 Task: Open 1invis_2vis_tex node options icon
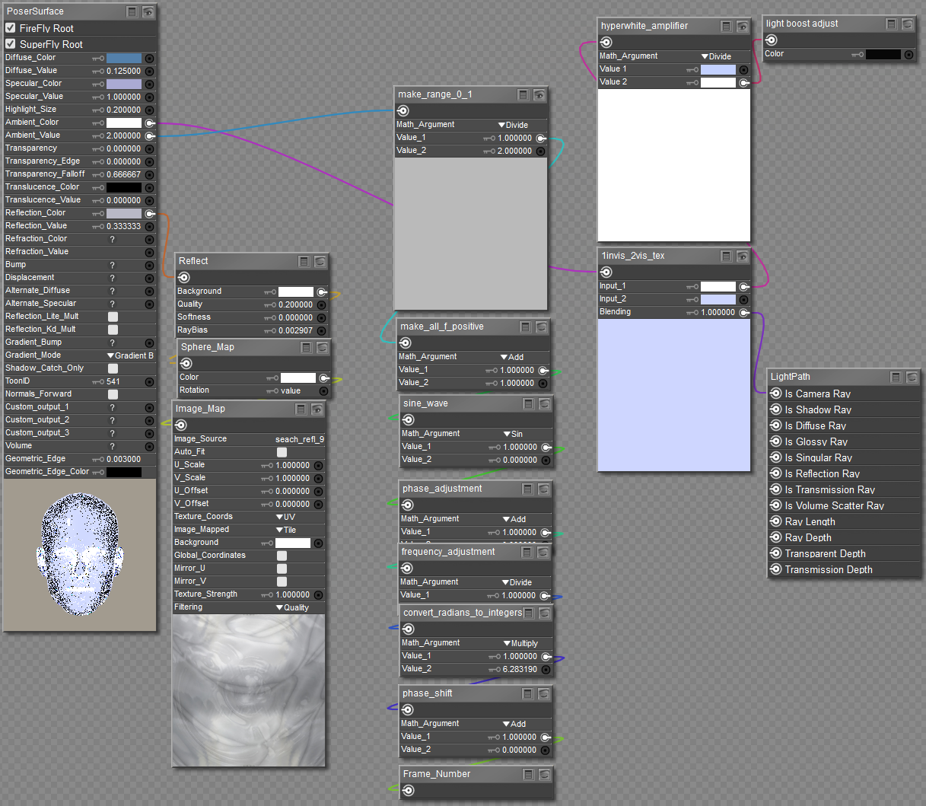(727, 256)
